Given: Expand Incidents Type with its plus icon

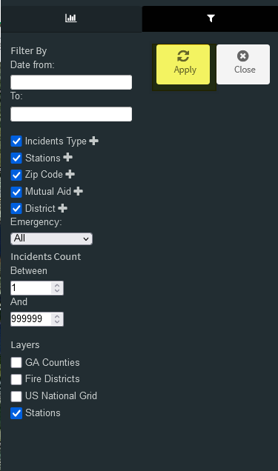Looking at the screenshot, I should coord(93,141).
